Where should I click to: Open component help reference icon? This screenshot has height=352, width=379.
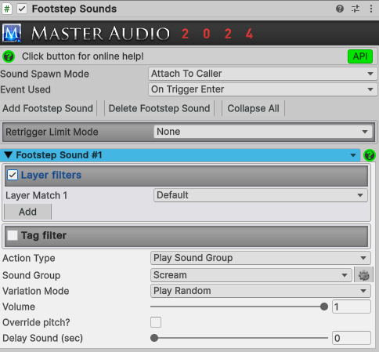pyautogui.click(x=340, y=9)
